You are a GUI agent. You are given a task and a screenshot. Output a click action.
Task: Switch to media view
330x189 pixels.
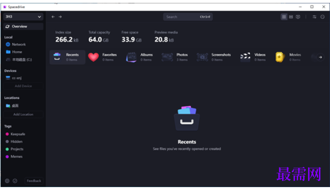[x=298, y=17]
